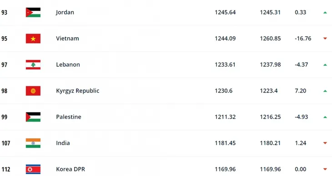Click Jordan's green up arrow indicator
332x176 pixels.
325,13
